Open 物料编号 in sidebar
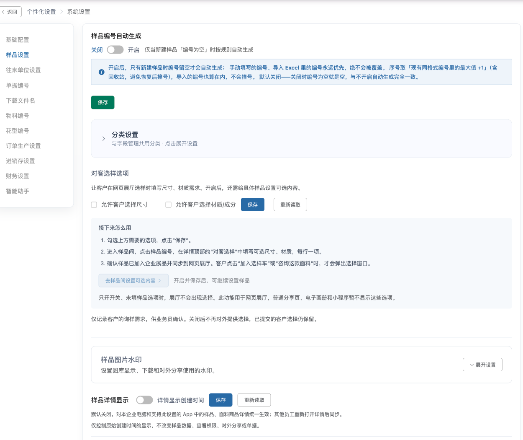Image resolution: width=523 pixels, height=440 pixels. tap(18, 116)
